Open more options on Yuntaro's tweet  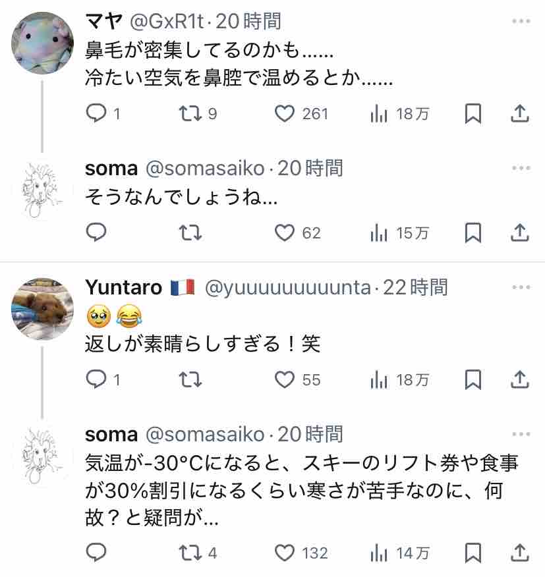521,288
